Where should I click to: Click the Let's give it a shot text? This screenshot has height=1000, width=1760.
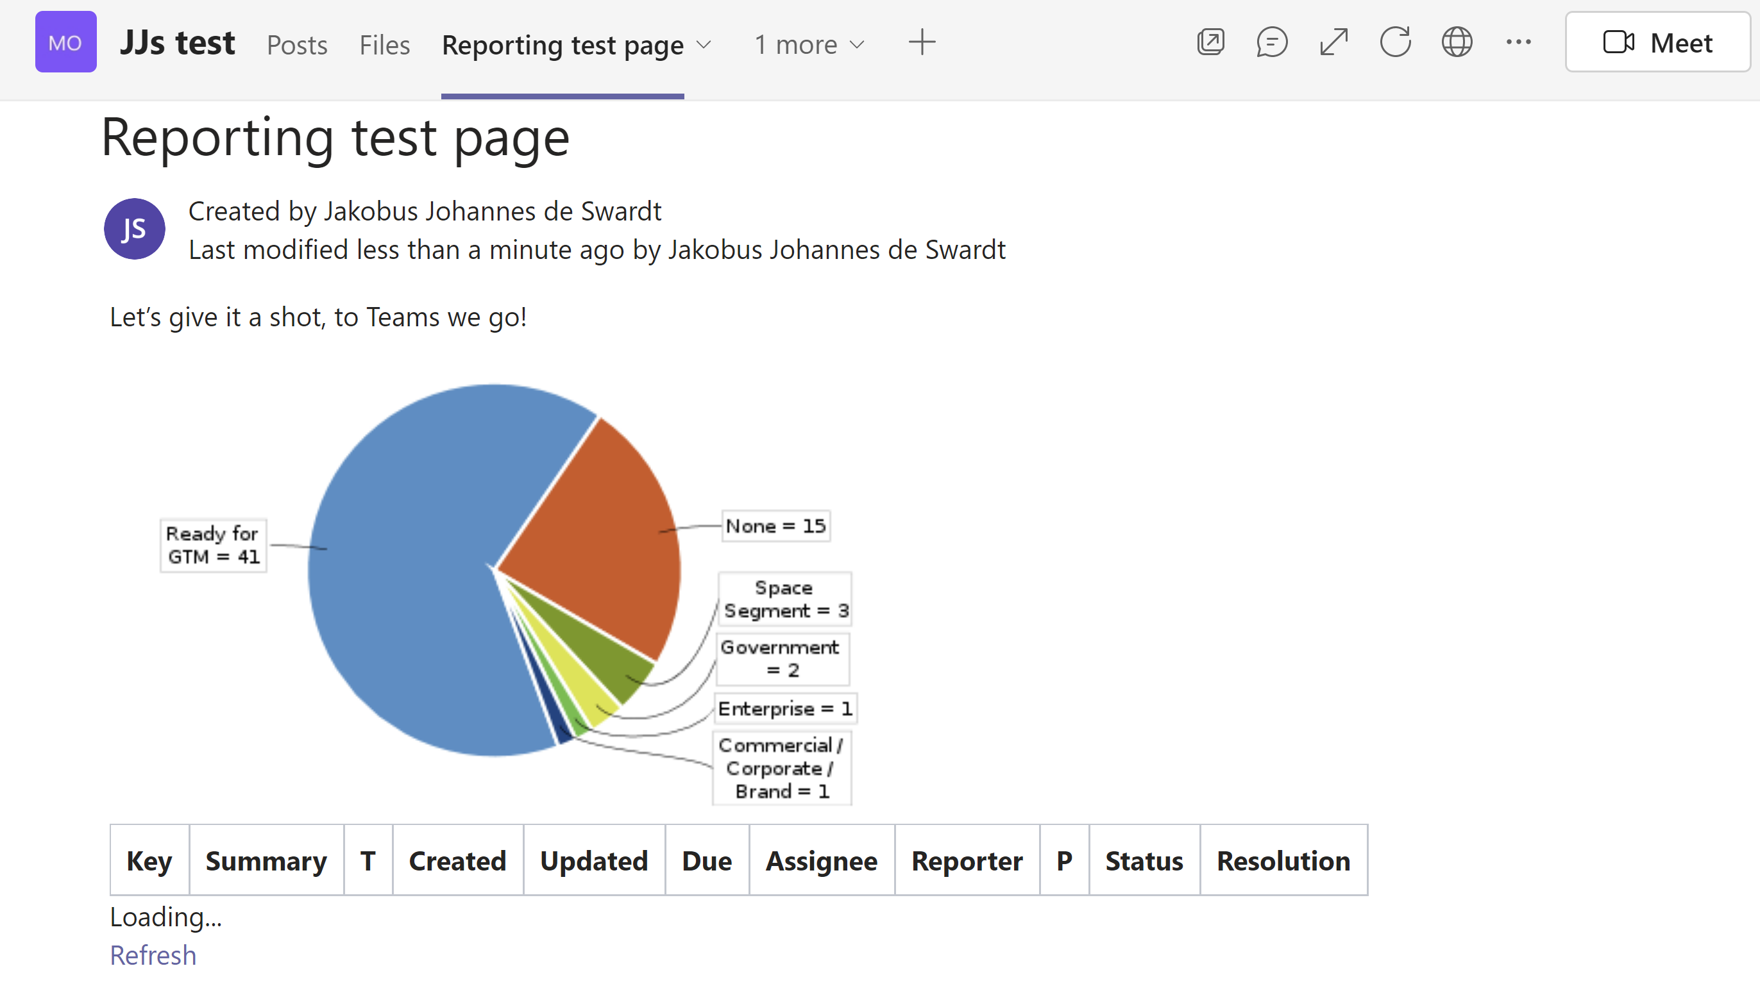pyautogui.click(x=318, y=317)
